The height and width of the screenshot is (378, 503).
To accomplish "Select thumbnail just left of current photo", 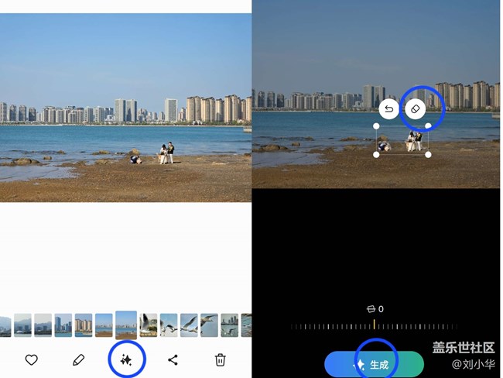I will [104, 325].
